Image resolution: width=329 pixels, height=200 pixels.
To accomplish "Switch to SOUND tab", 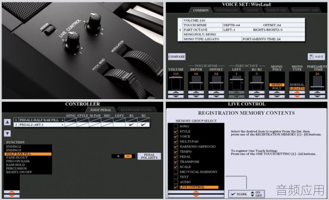I will pyautogui.click(x=252, y=10).
